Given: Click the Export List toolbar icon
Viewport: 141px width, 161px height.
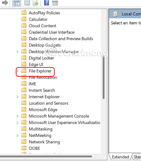Looking at the screenshot, I should click(36, 3).
